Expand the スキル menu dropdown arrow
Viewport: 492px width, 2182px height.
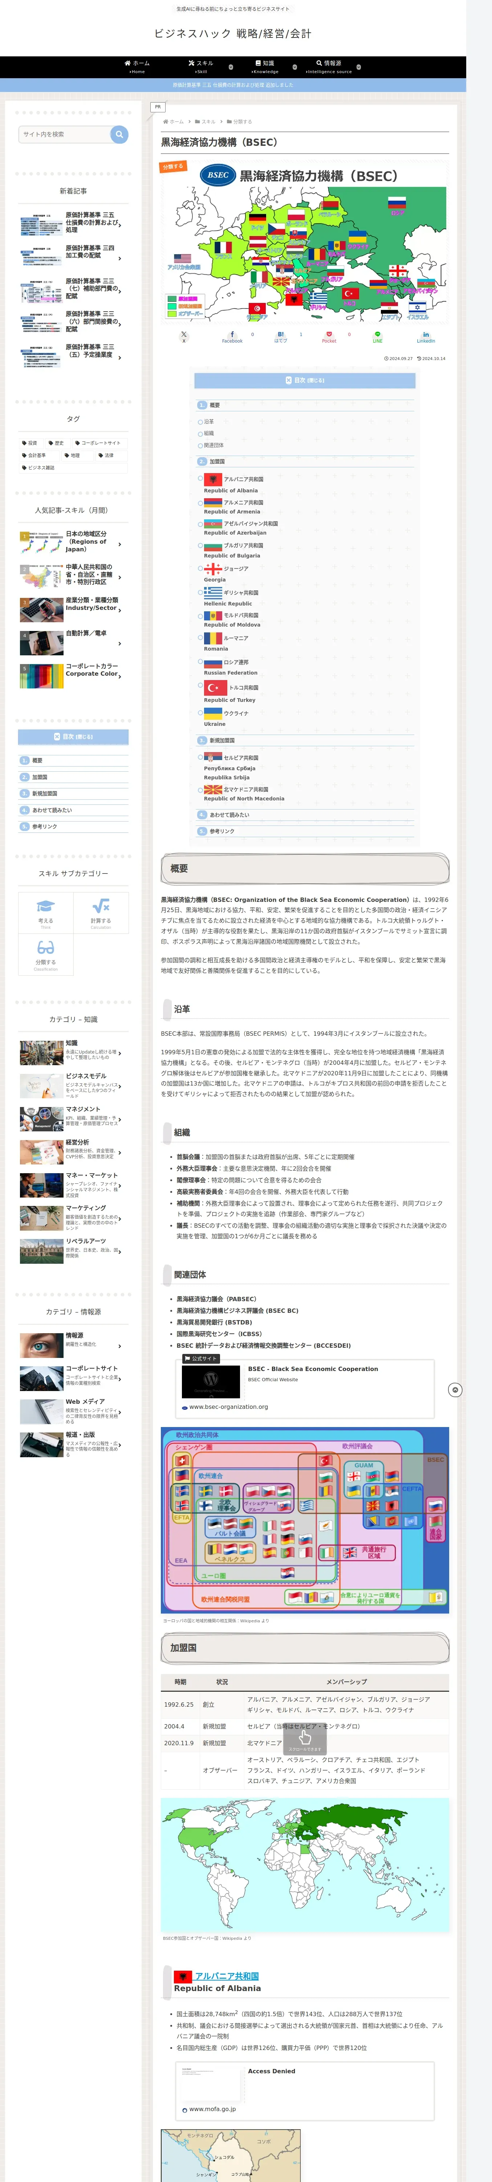click(x=231, y=67)
